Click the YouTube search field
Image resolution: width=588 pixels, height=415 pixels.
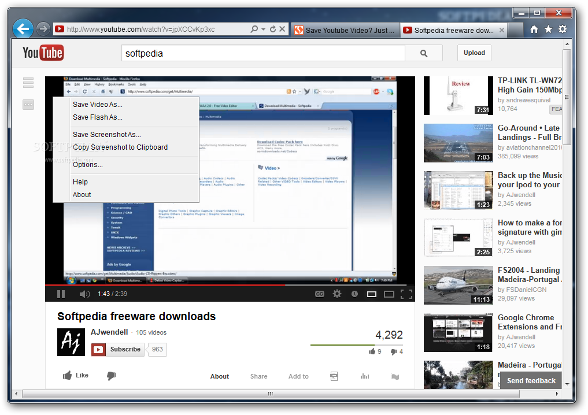[263, 53]
